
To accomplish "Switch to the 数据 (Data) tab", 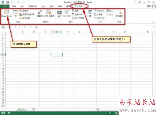I will [51, 6].
